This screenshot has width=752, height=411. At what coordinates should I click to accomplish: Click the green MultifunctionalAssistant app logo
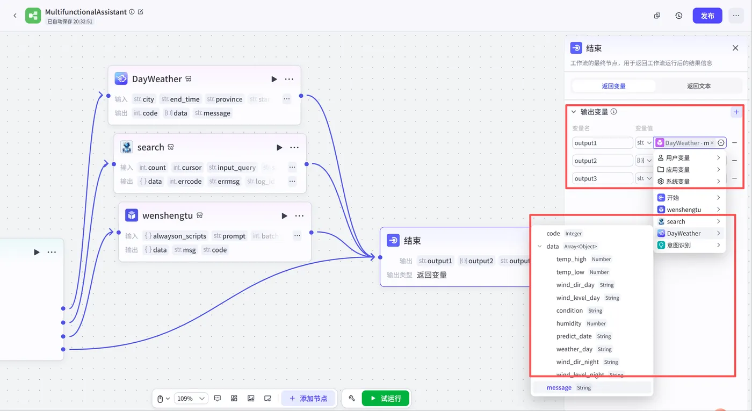(33, 16)
